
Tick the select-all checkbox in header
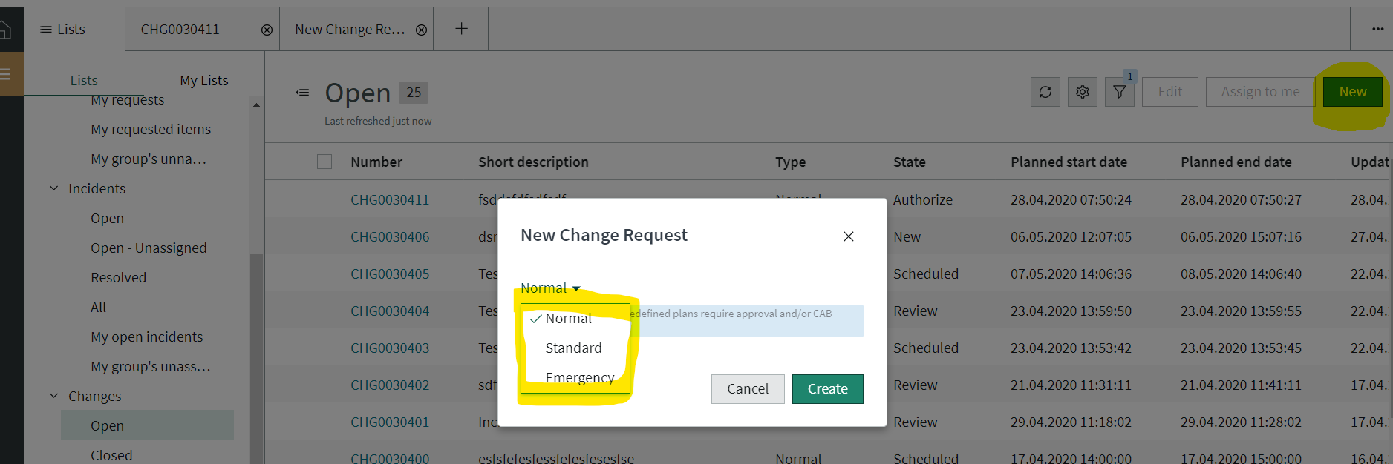[x=324, y=162]
